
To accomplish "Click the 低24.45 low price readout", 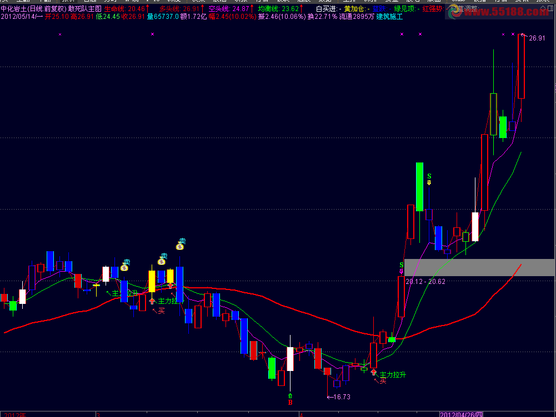I will click(108, 17).
